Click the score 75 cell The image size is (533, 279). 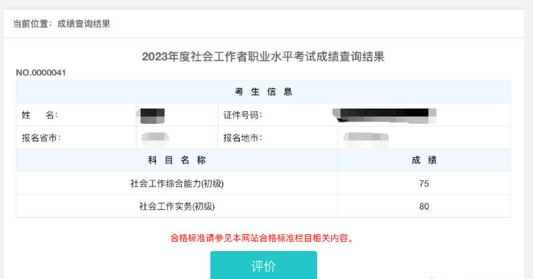pos(424,184)
